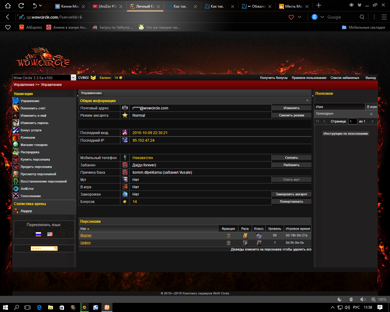Click the volume icon in status bar
The image size is (390, 312).
tap(363, 300)
